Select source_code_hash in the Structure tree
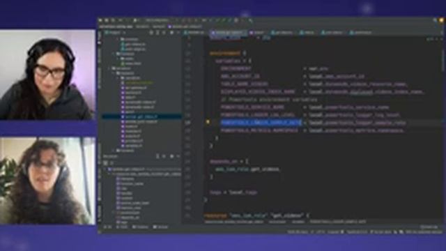This screenshot has width=446, height=251. click(133, 203)
